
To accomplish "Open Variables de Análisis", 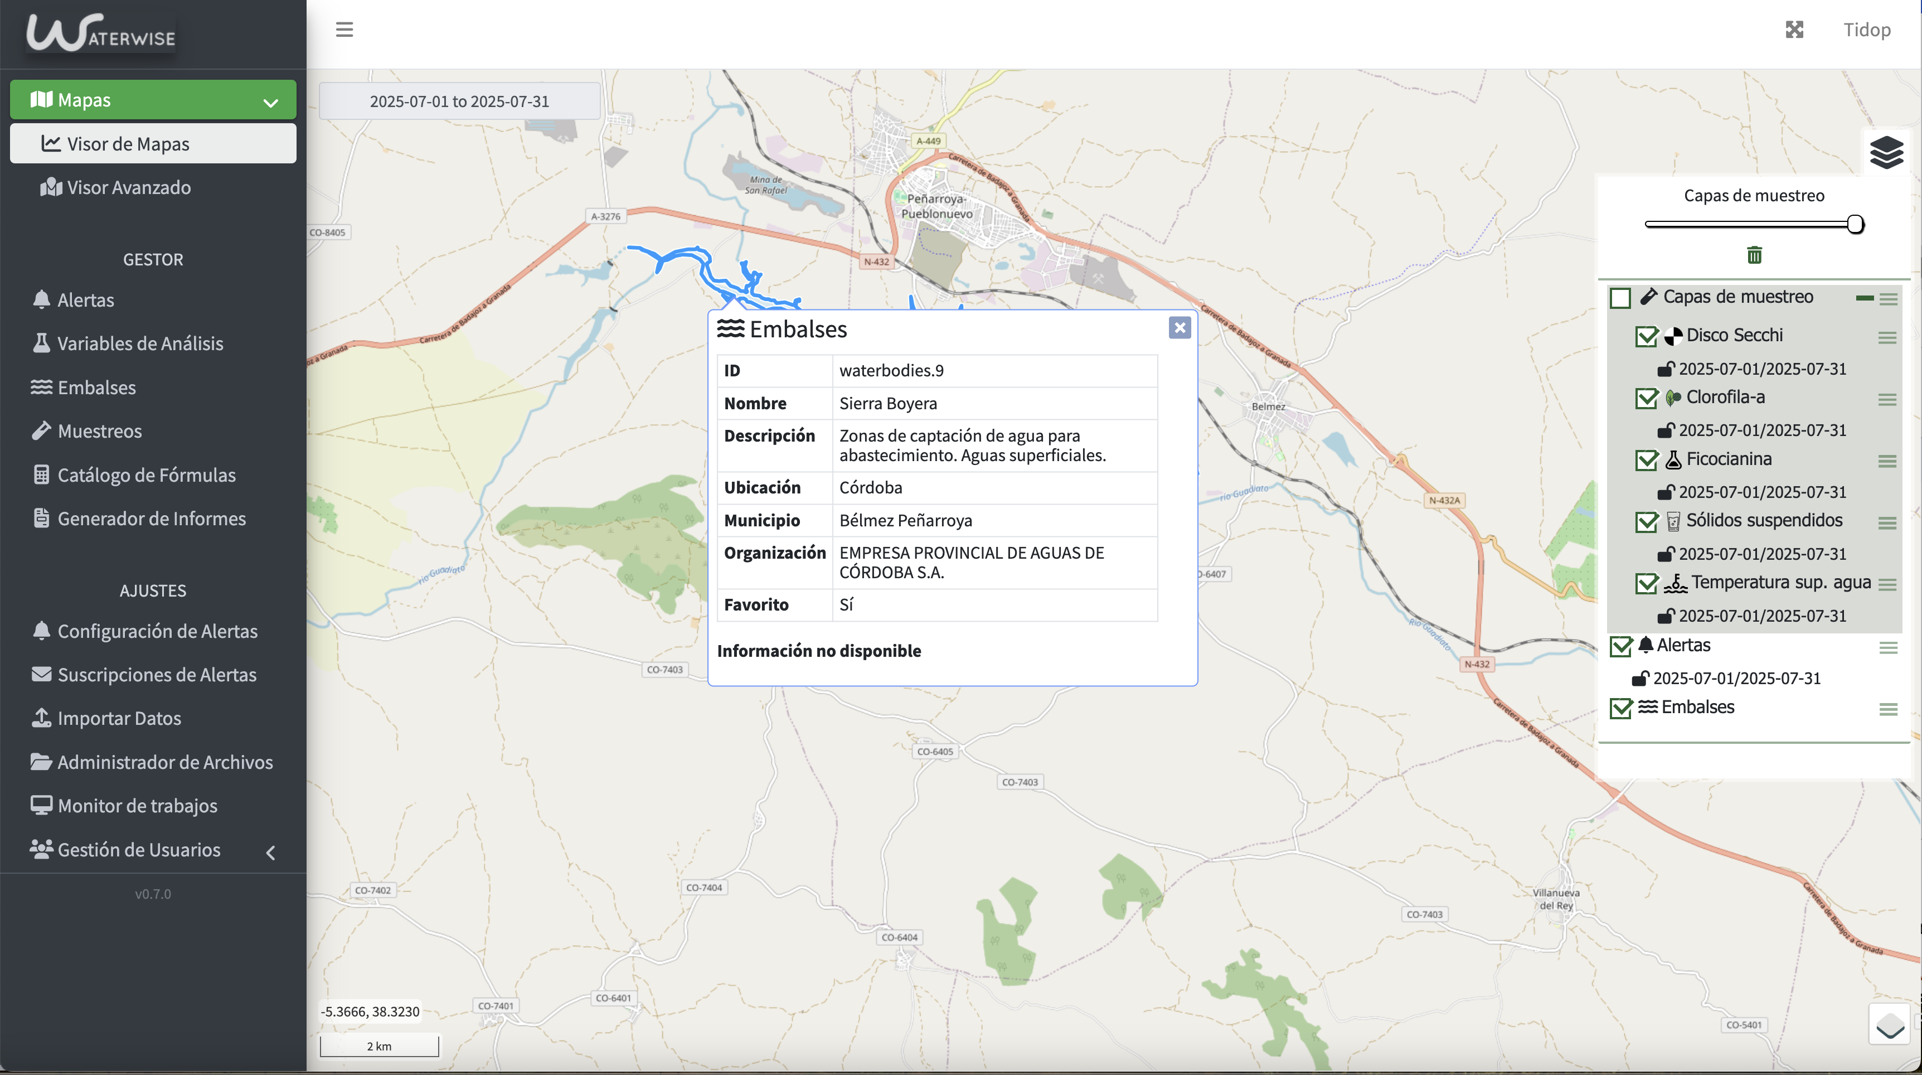I will pyautogui.click(x=153, y=343).
